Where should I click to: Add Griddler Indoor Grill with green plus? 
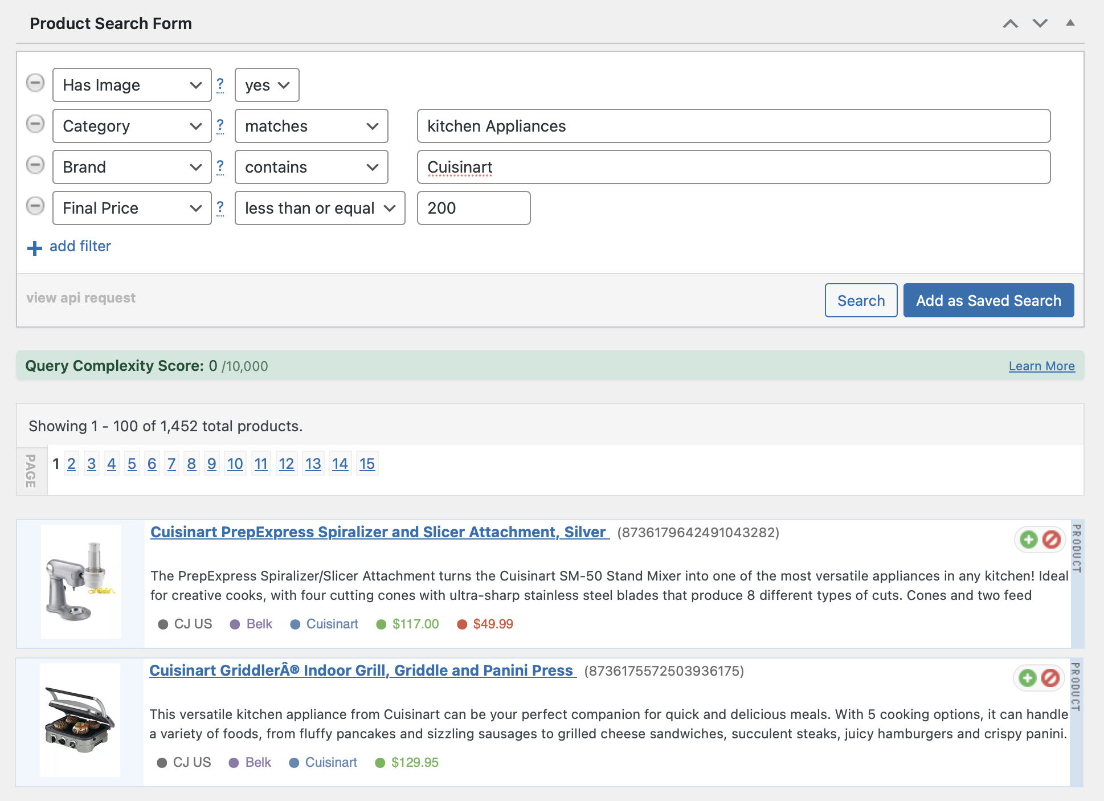point(1028,677)
